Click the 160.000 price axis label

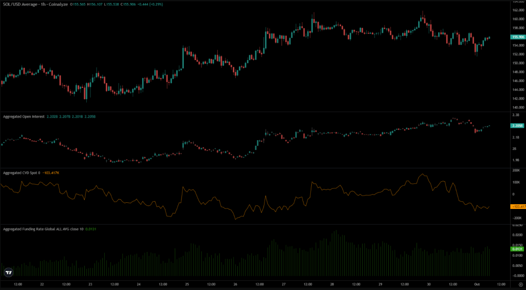[518, 19]
